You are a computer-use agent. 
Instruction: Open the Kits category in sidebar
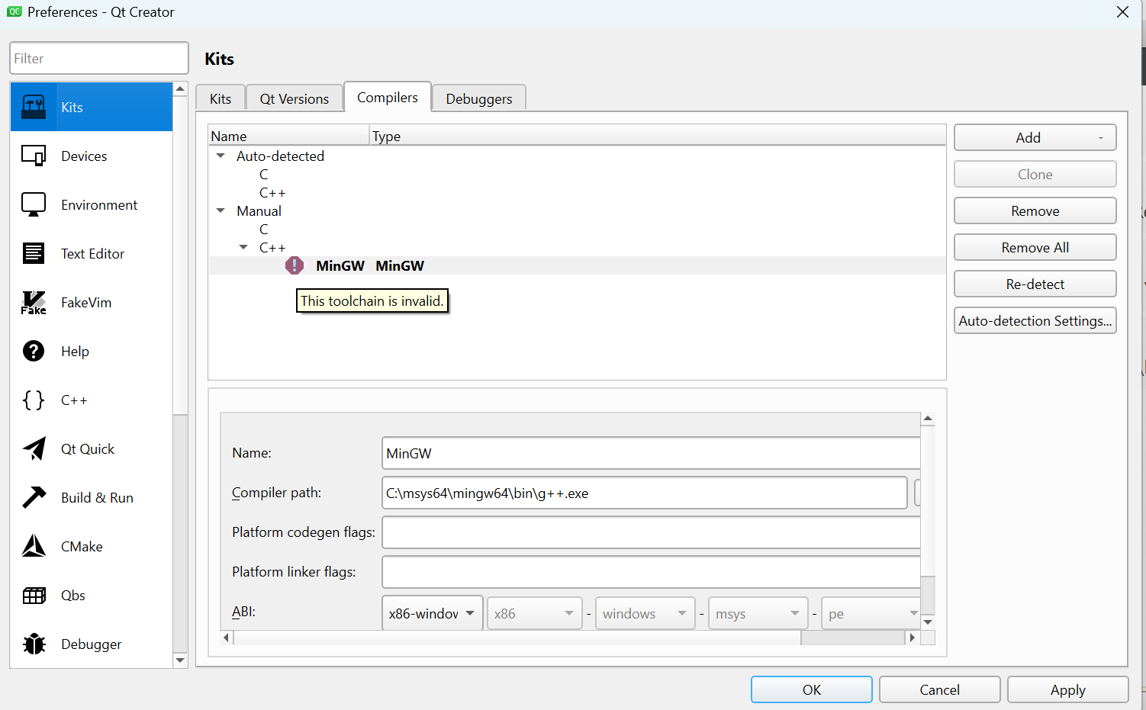pos(92,107)
